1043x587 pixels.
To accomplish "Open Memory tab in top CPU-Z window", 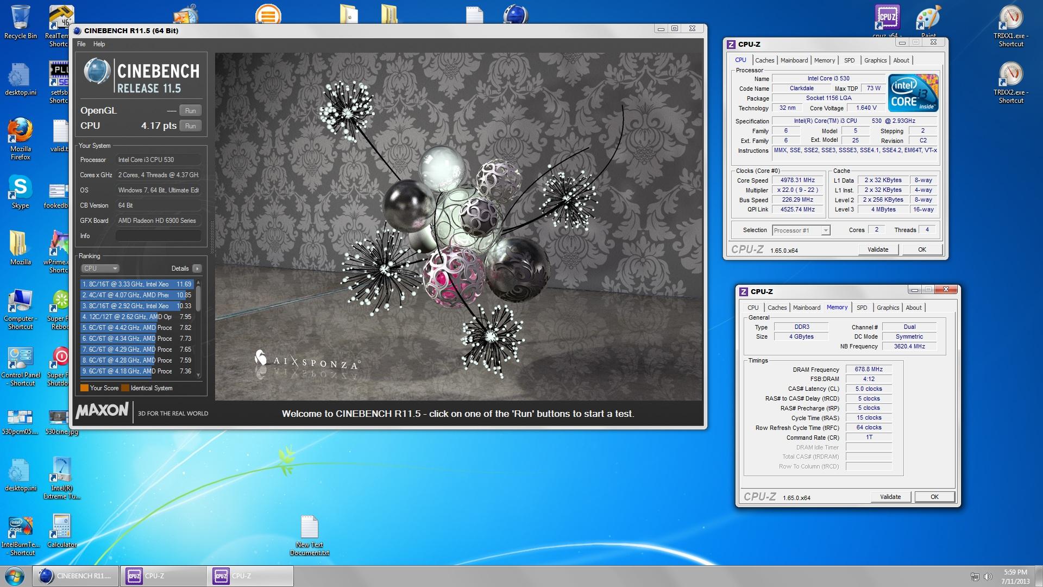I will [824, 60].
